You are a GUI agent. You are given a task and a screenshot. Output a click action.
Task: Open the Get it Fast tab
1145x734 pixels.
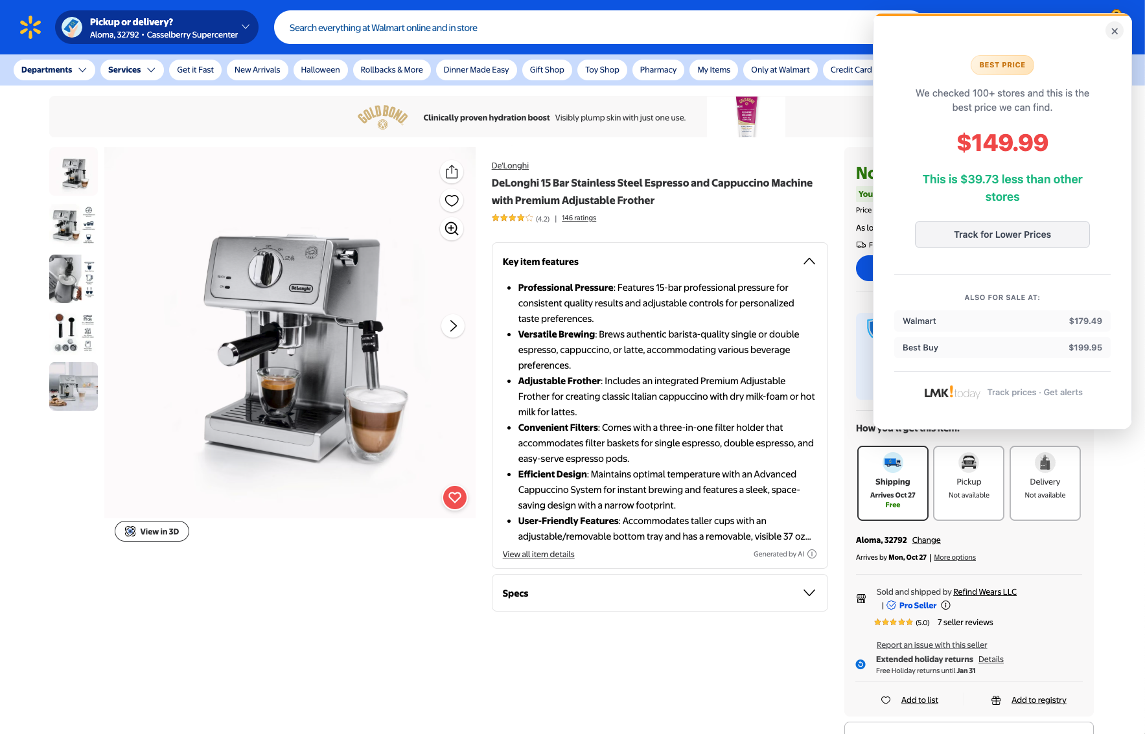(x=195, y=70)
